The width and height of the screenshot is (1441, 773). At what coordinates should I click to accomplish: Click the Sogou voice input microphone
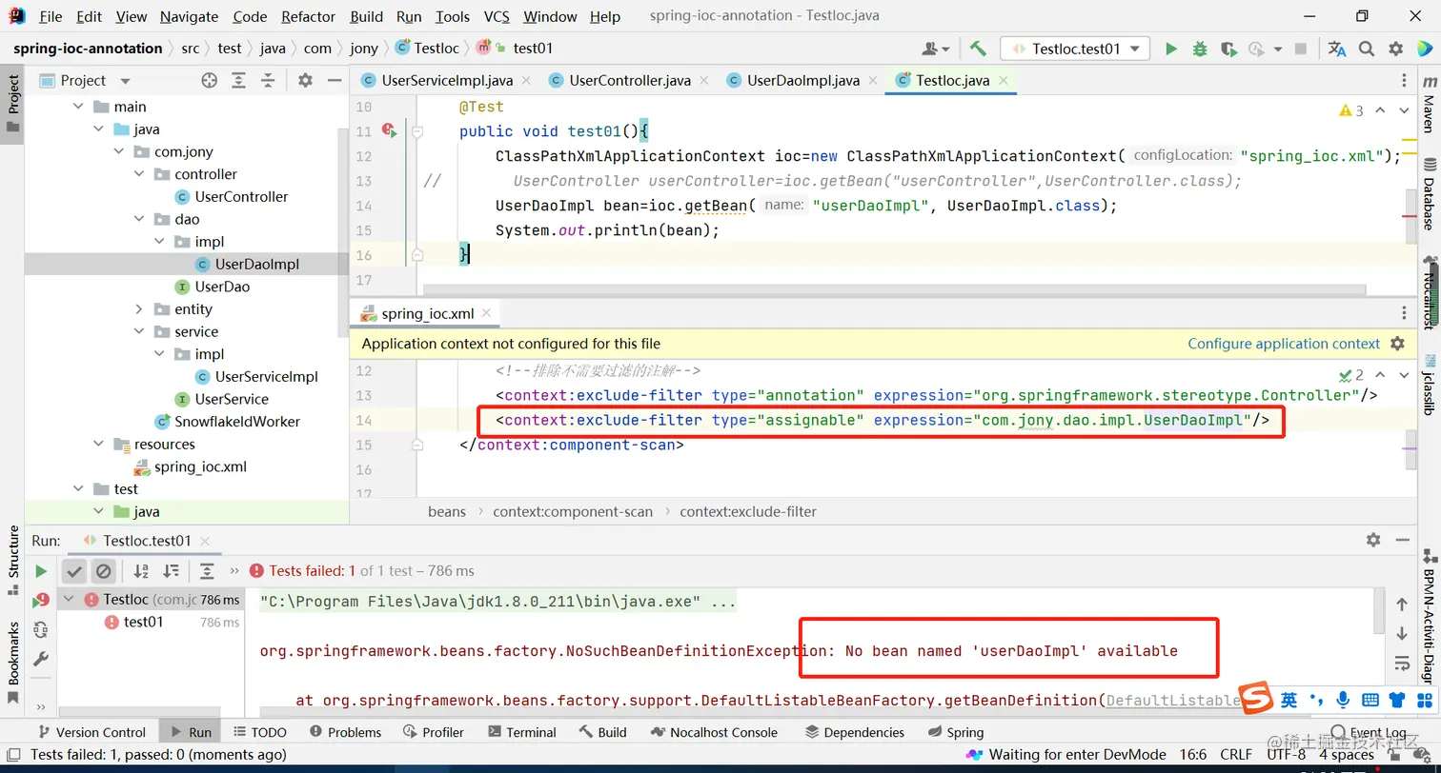pos(1344,700)
